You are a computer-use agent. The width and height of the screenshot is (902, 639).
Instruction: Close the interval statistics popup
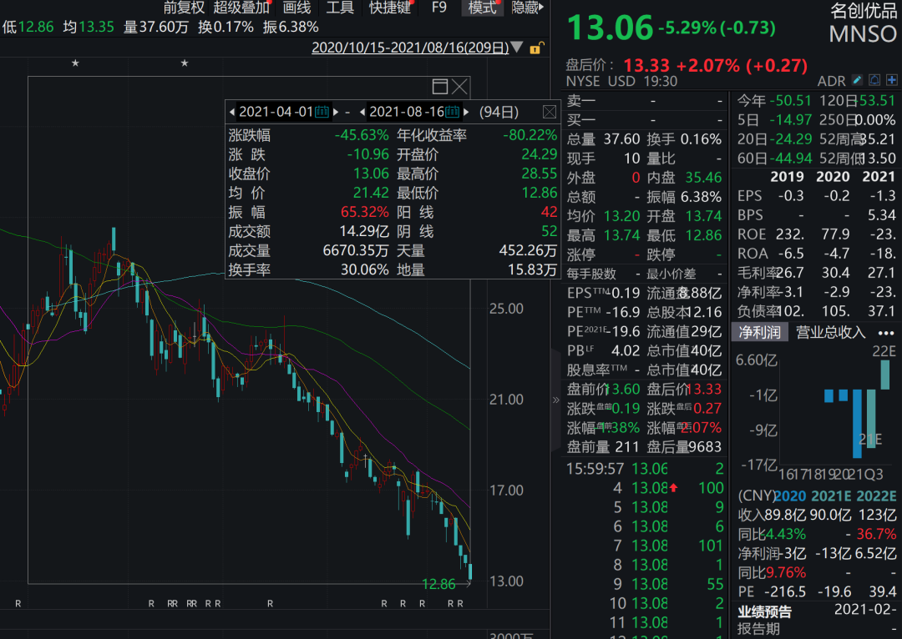pos(550,112)
